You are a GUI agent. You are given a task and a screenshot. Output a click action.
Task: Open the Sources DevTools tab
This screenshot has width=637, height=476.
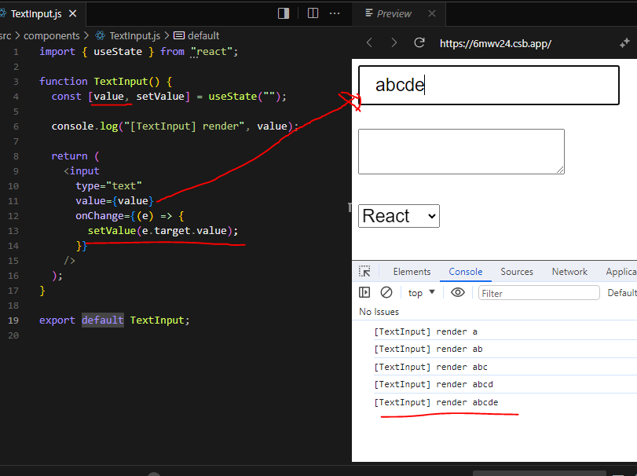(516, 272)
